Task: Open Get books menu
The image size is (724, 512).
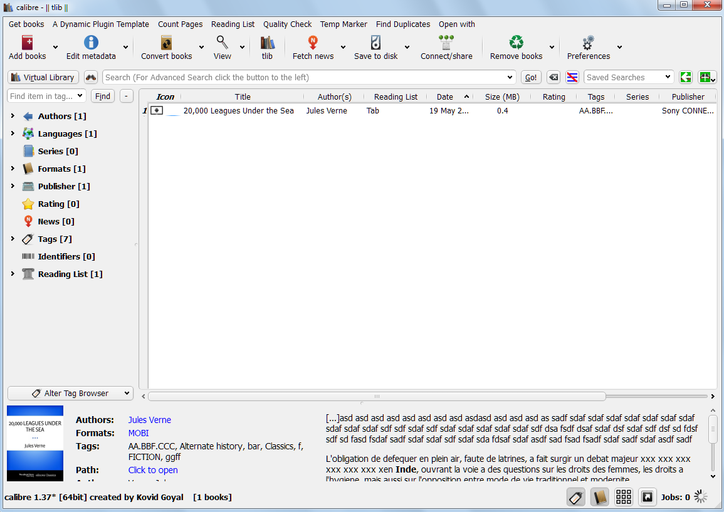Action: (x=26, y=24)
